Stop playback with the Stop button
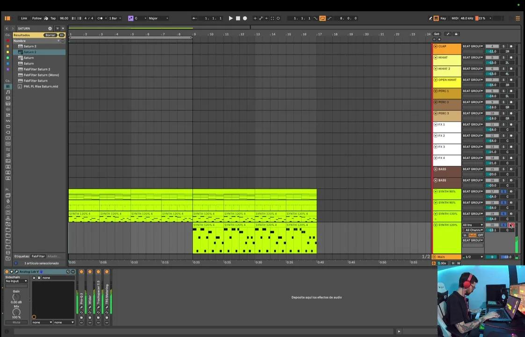Viewport: 525px width, 337px height. point(238,18)
